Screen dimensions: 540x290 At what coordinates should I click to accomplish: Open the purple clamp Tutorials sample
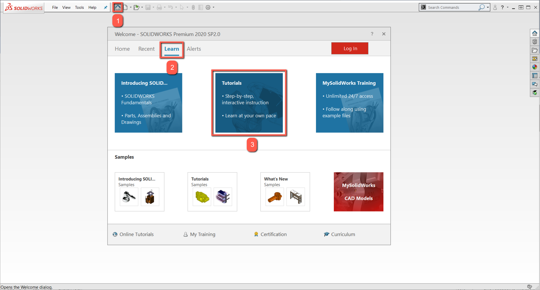223,196
